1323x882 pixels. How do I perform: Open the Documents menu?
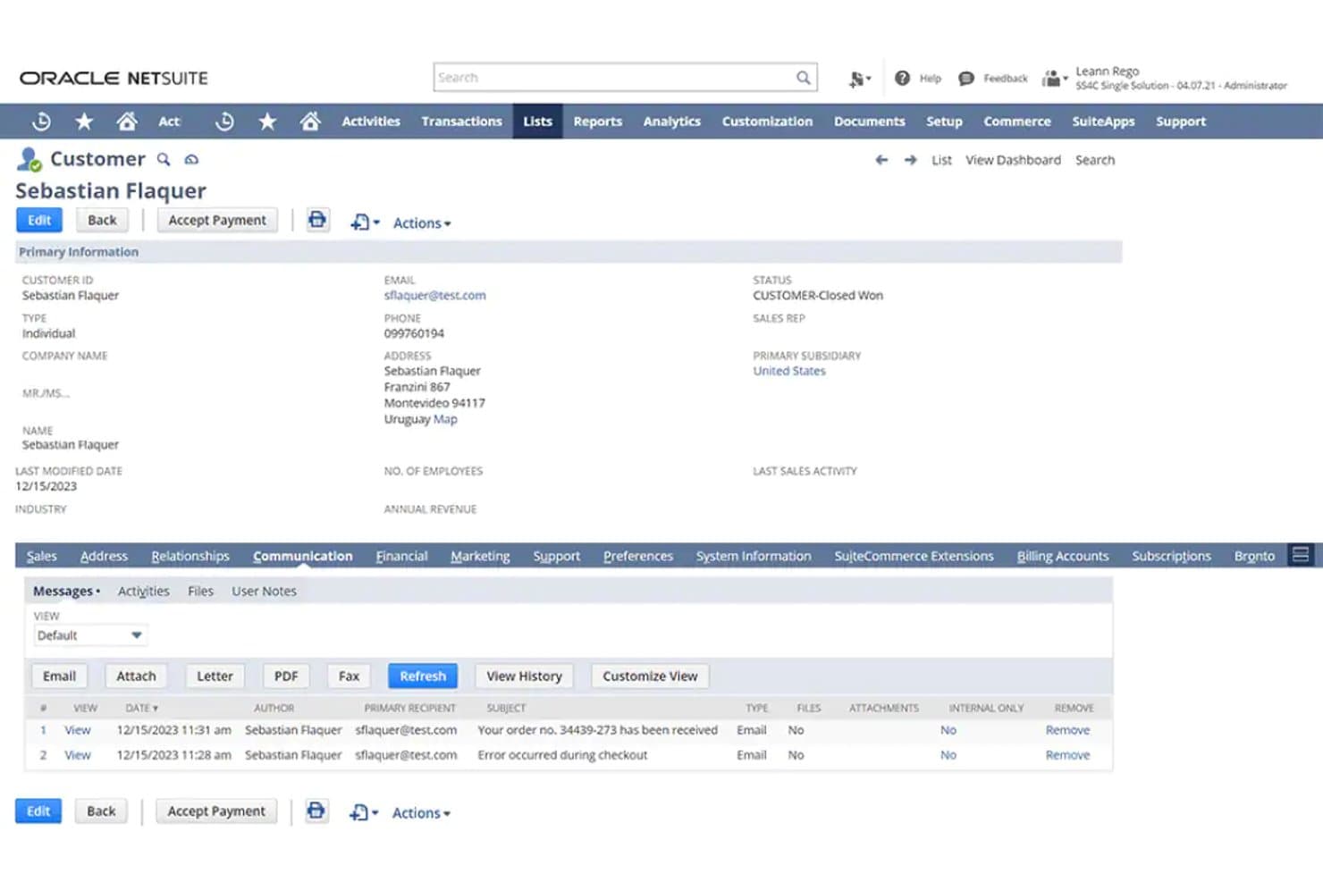pos(869,121)
